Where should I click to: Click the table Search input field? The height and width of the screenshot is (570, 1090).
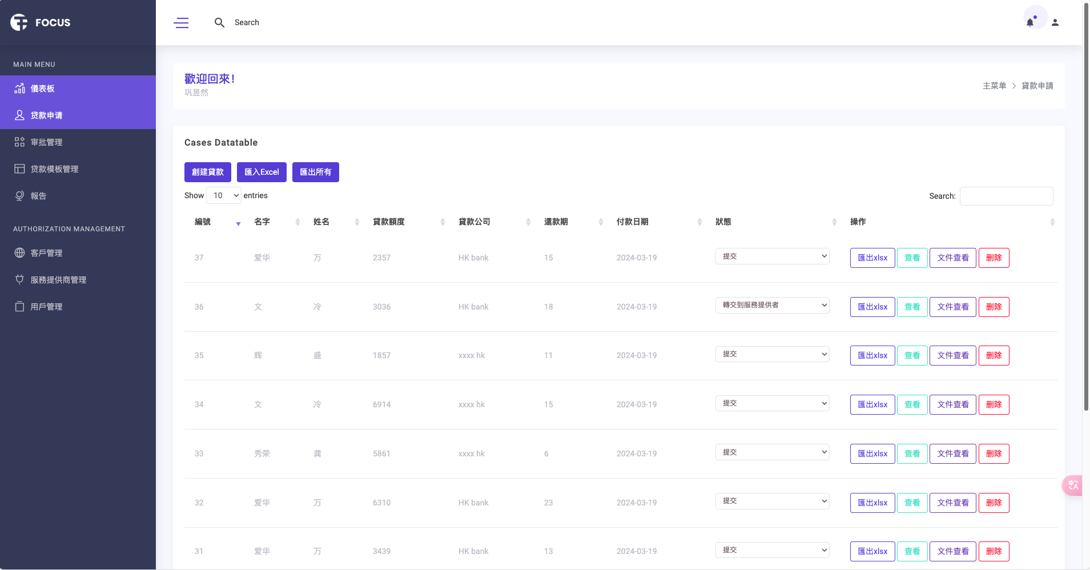1007,196
